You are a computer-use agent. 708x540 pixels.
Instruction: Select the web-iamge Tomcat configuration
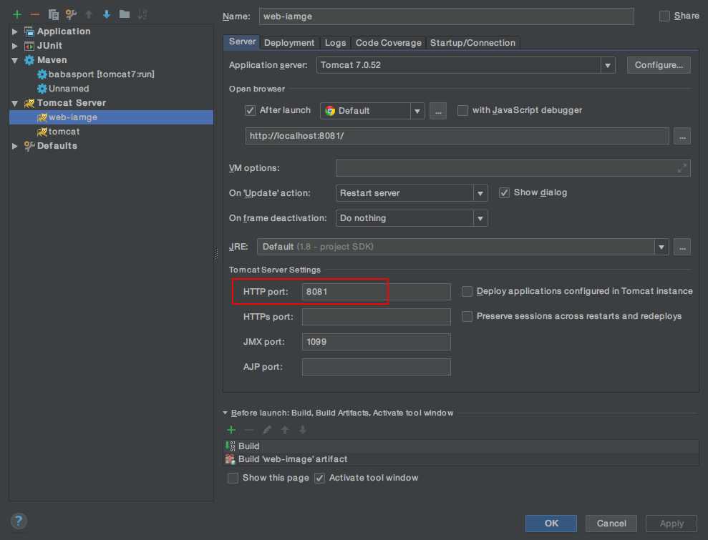tap(111, 117)
